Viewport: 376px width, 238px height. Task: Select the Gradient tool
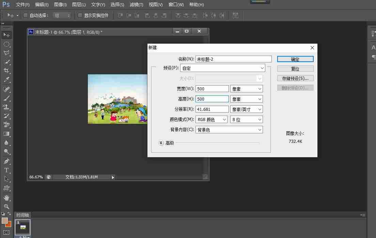6,134
